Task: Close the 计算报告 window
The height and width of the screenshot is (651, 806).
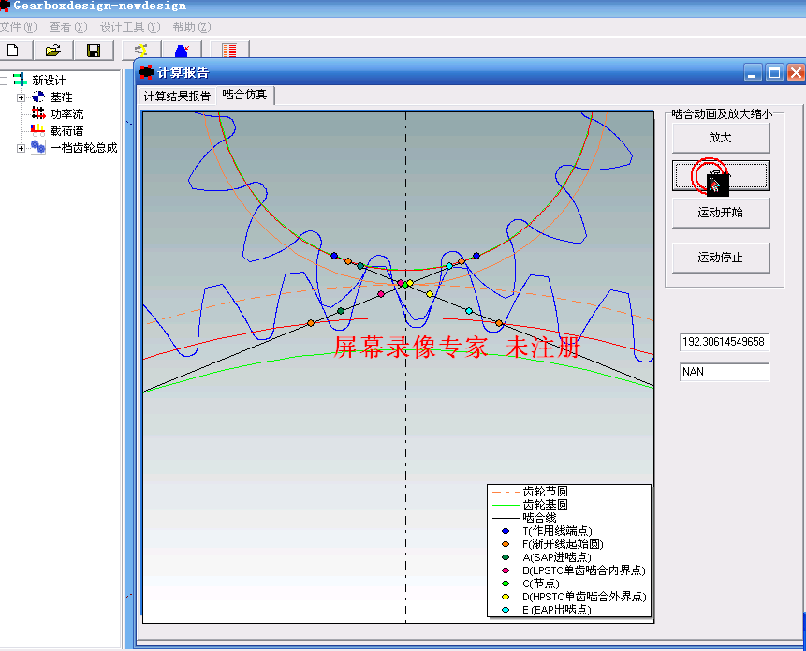Action: click(797, 72)
